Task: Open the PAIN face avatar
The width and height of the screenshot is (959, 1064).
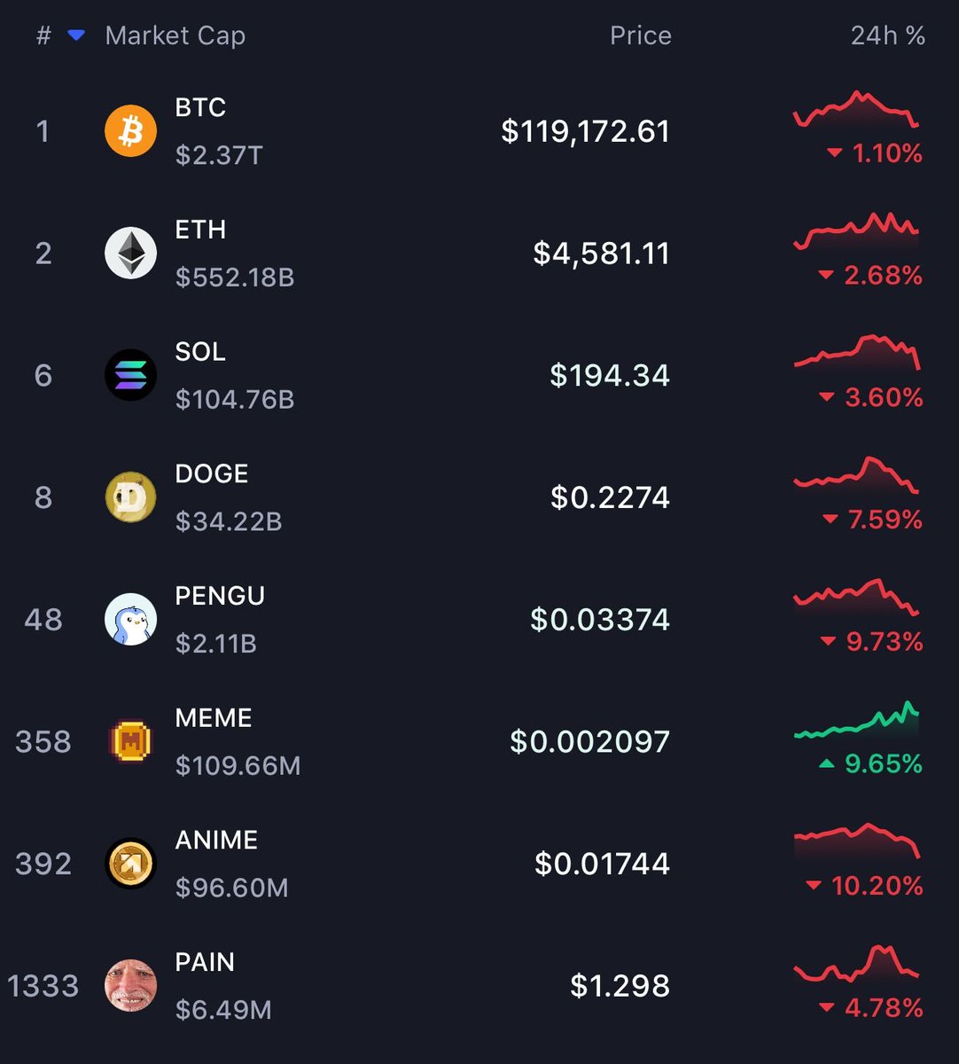Action: [x=130, y=986]
